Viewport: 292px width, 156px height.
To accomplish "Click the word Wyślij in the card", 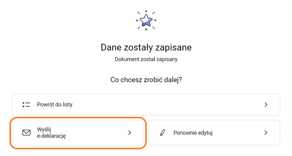I will coord(44,129).
